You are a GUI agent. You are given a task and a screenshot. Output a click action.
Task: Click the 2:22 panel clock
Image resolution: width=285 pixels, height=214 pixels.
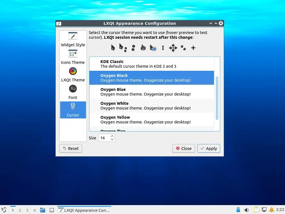click(280, 210)
